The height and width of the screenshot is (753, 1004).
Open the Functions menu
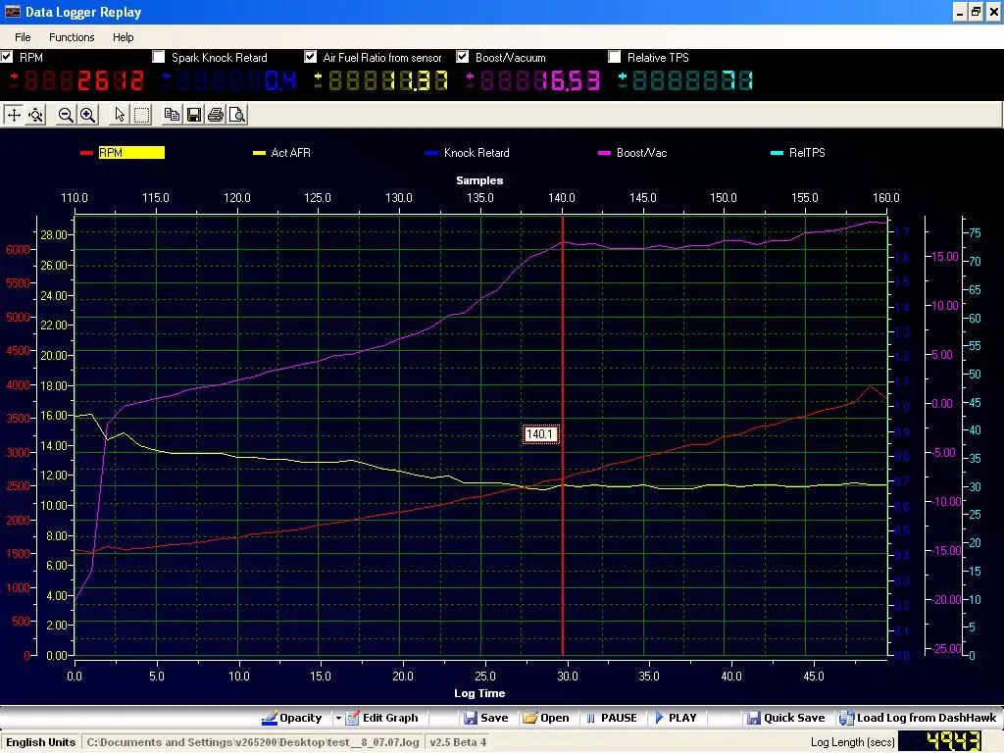72,37
